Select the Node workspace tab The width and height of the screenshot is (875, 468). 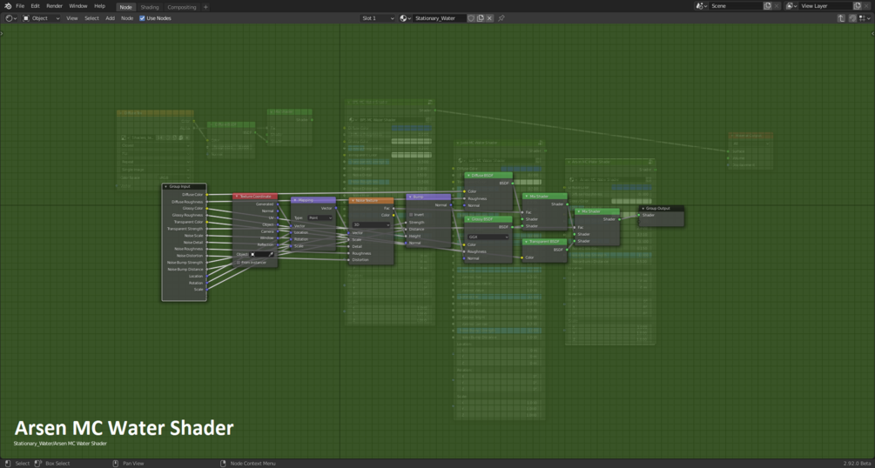pyautogui.click(x=125, y=7)
